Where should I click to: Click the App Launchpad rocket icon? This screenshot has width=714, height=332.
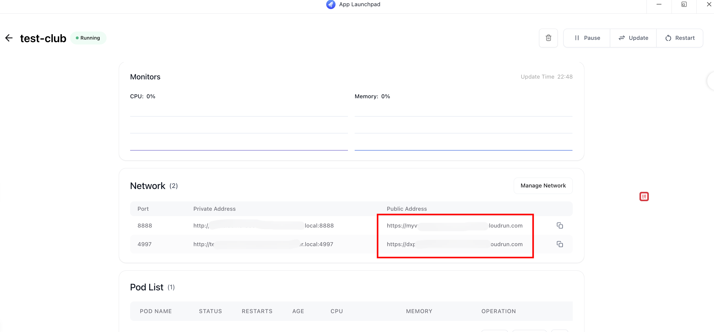pyautogui.click(x=330, y=4)
